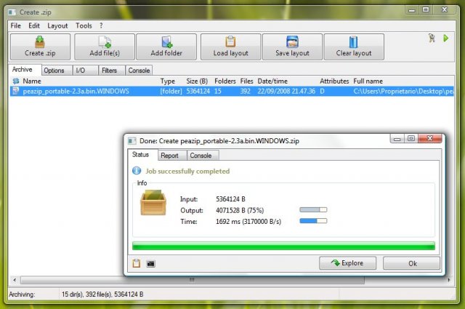Click the clipboard icon in the Done dialog
This screenshot has width=465, height=309.
coord(137,263)
